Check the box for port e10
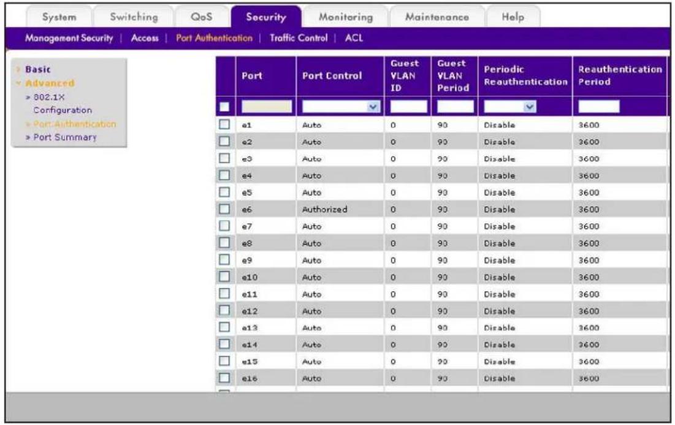 pyautogui.click(x=224, y=277)
